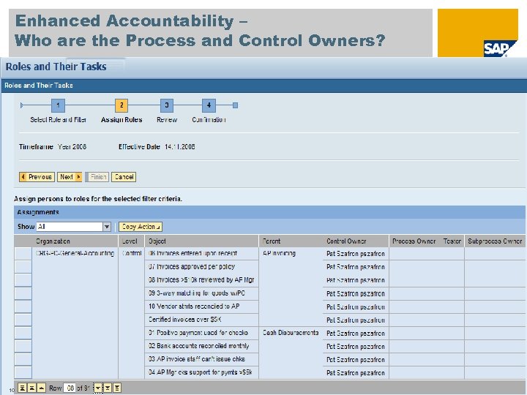Click the Previous button
Screen dimensions: 527x395
pyautogui.click(x=37, y=177)
